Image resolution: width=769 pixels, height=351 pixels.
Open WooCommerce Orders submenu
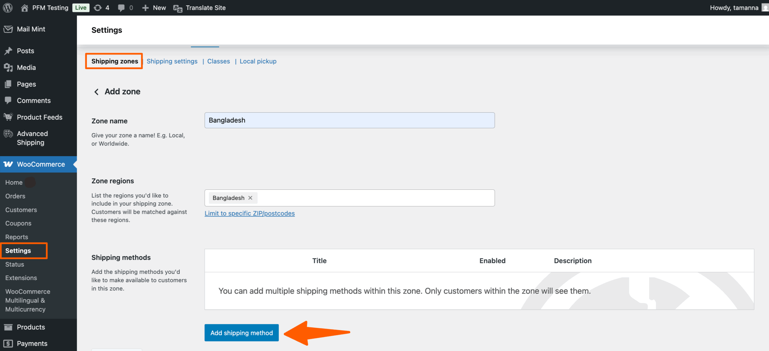click(15, 196)
